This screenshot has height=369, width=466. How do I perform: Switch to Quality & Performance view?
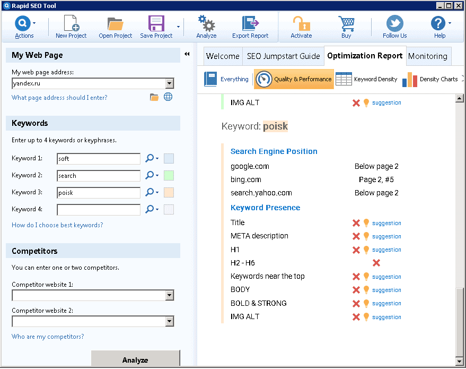coord(294,79)
